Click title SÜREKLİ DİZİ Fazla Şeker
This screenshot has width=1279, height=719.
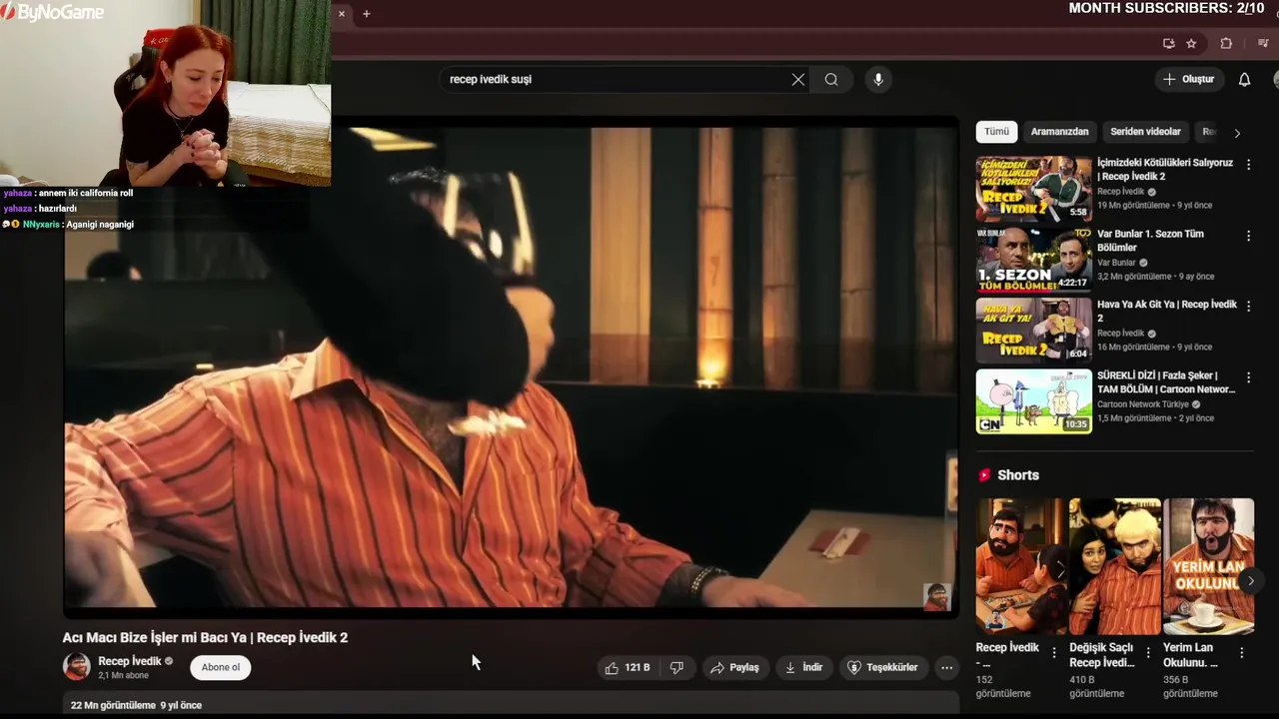tap(1166, 381)
